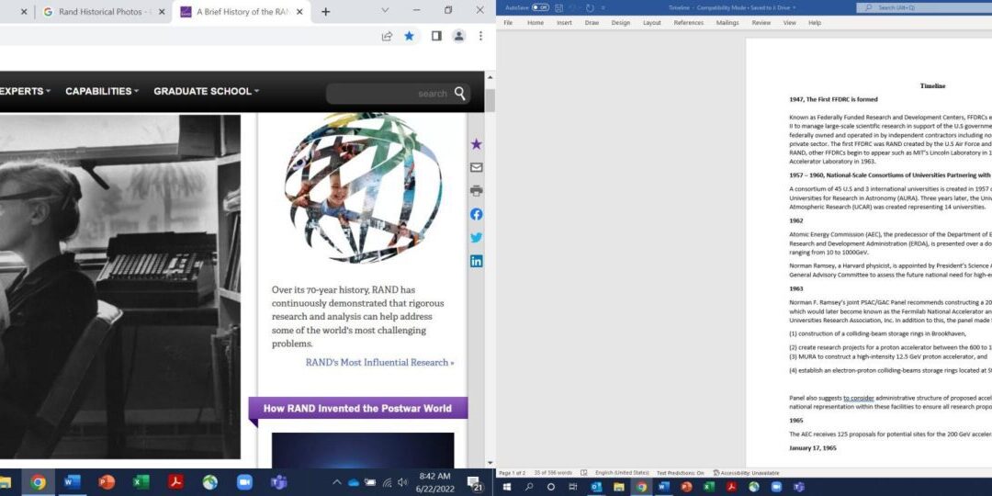Screen dimensions: 992x496
Task: Click the printer icon on the sidebar
Action: tap(476, 191)
